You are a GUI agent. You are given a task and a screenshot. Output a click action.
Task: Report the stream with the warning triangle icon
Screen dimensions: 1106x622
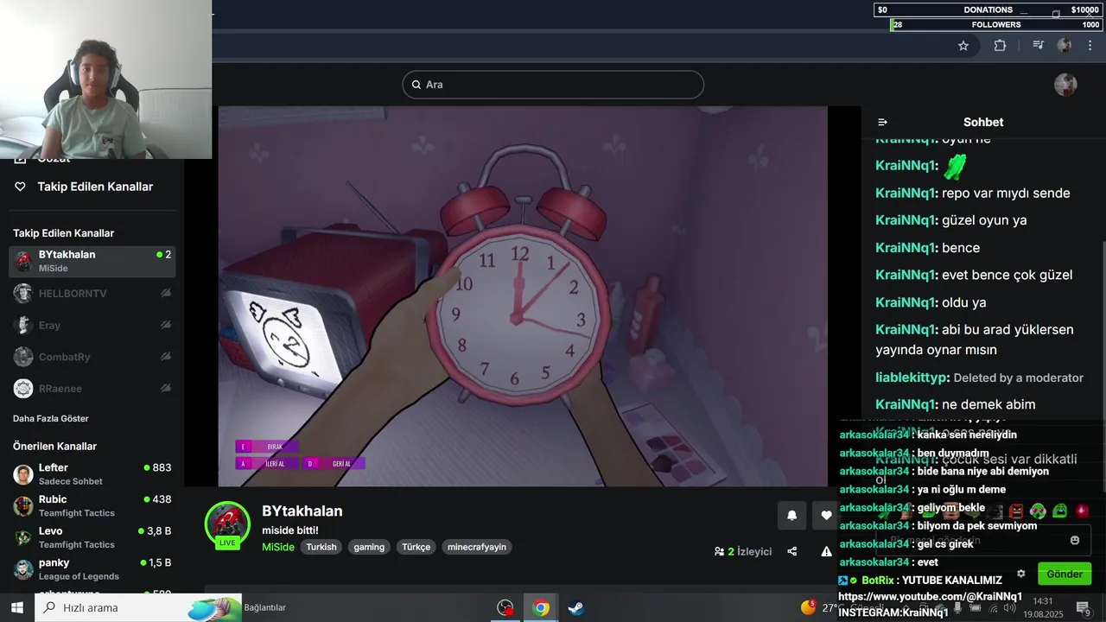[826, 551]
